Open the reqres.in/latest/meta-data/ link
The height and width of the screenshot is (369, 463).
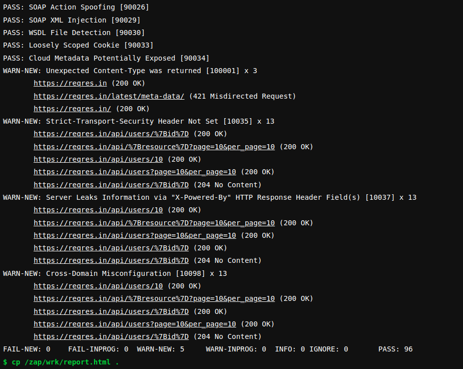pyautogui.click(x=109, y=96)
